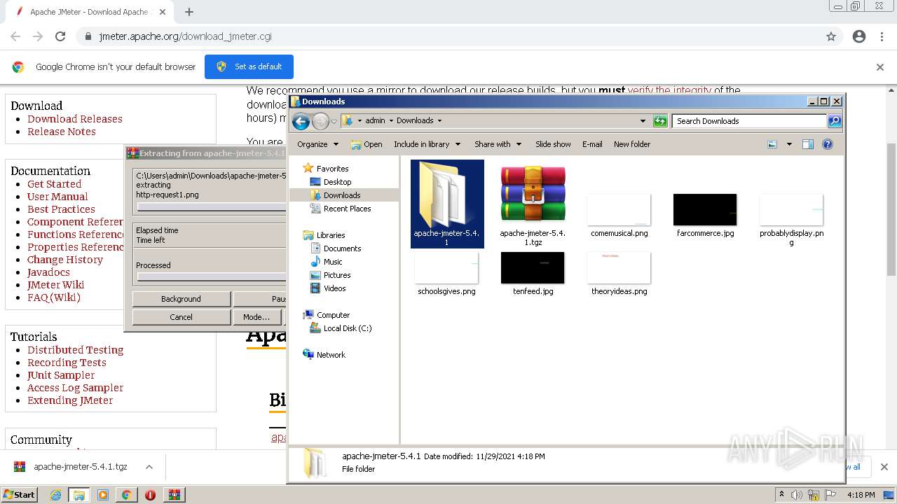
Task: Click Chrome back arrow
Action: pos(15,36)
